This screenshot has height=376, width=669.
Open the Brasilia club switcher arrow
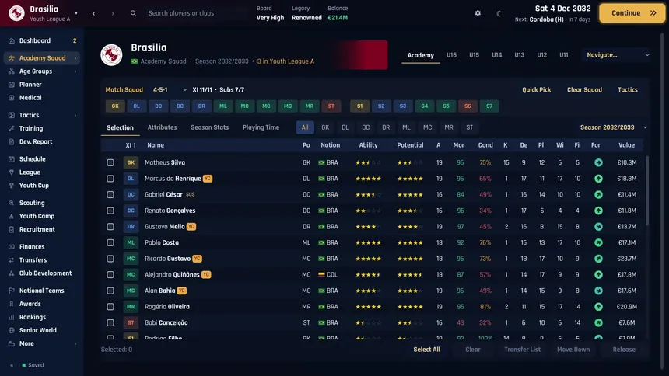pos(76,13)
